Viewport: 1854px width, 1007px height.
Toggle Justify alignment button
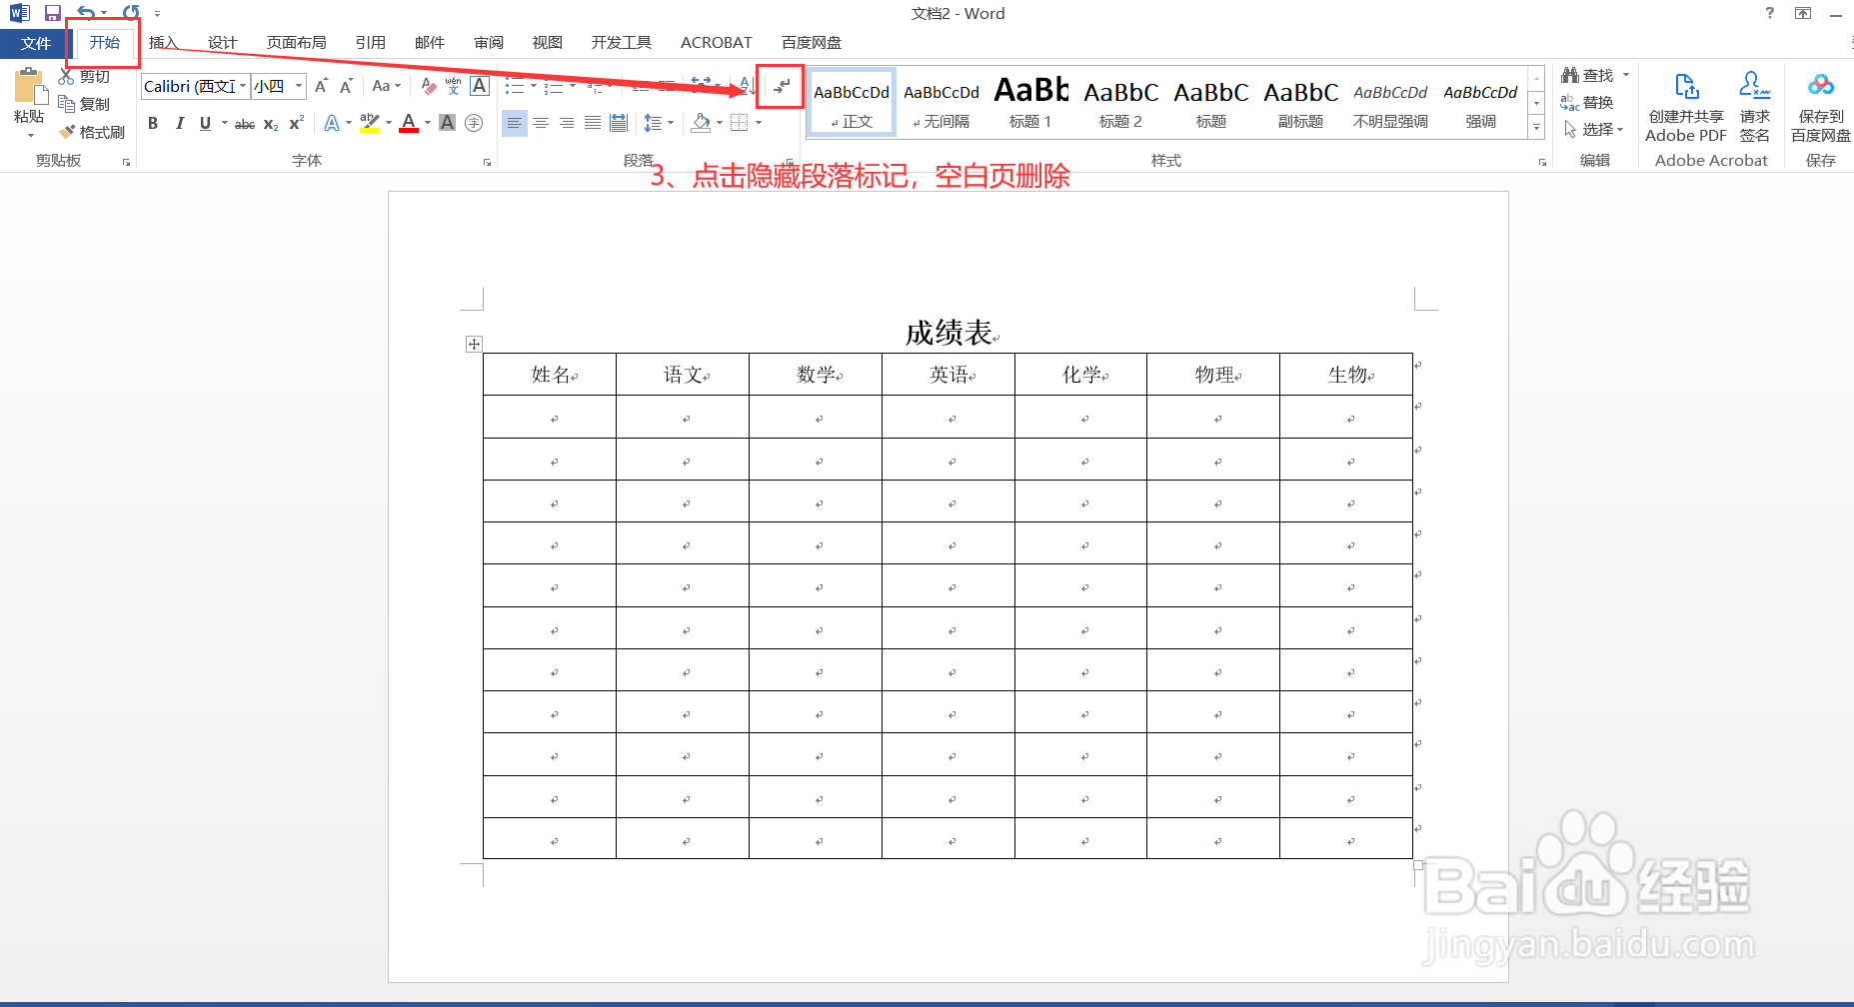(593, 123)
